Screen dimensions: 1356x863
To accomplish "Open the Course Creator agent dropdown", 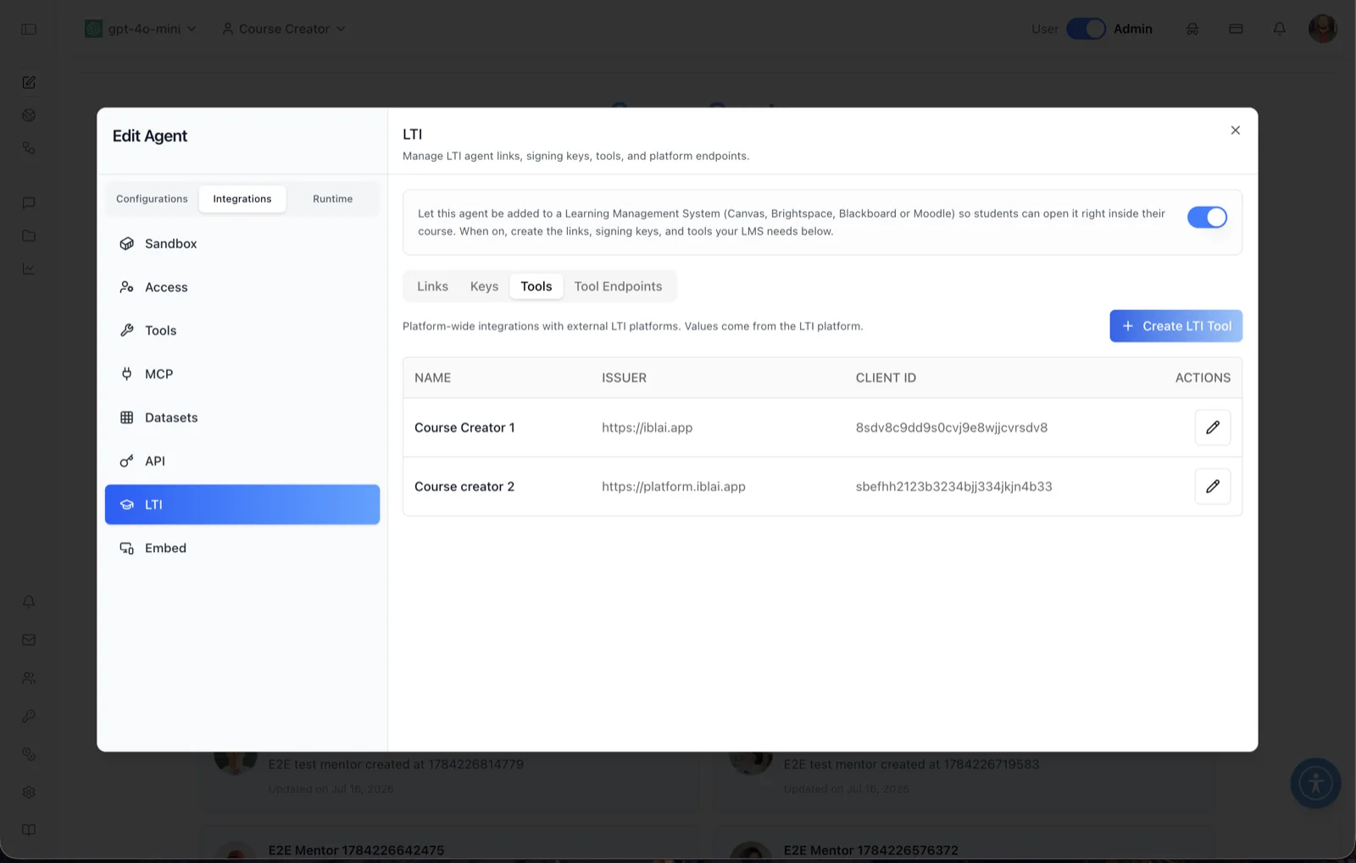I will tap(284, 29).
